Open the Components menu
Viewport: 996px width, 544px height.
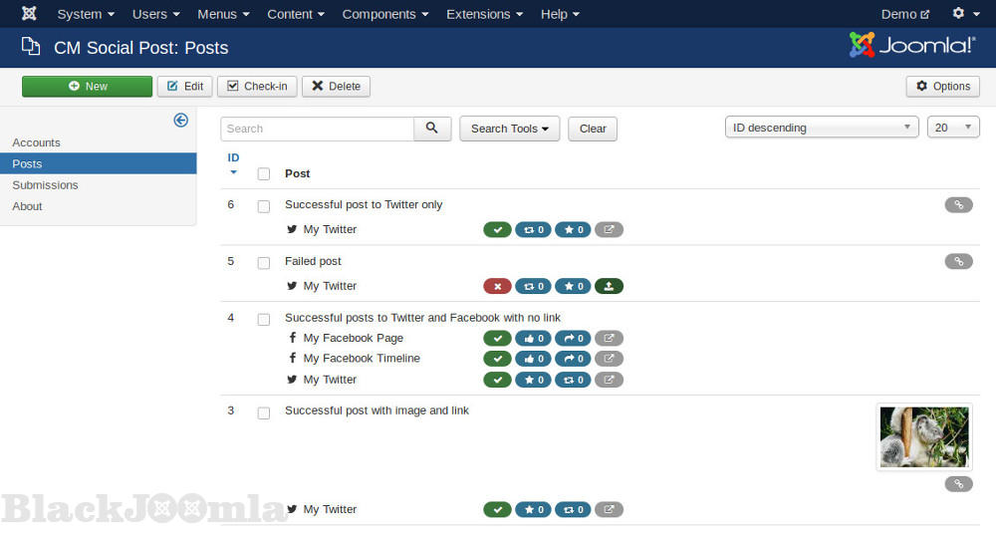pos(385,14)
